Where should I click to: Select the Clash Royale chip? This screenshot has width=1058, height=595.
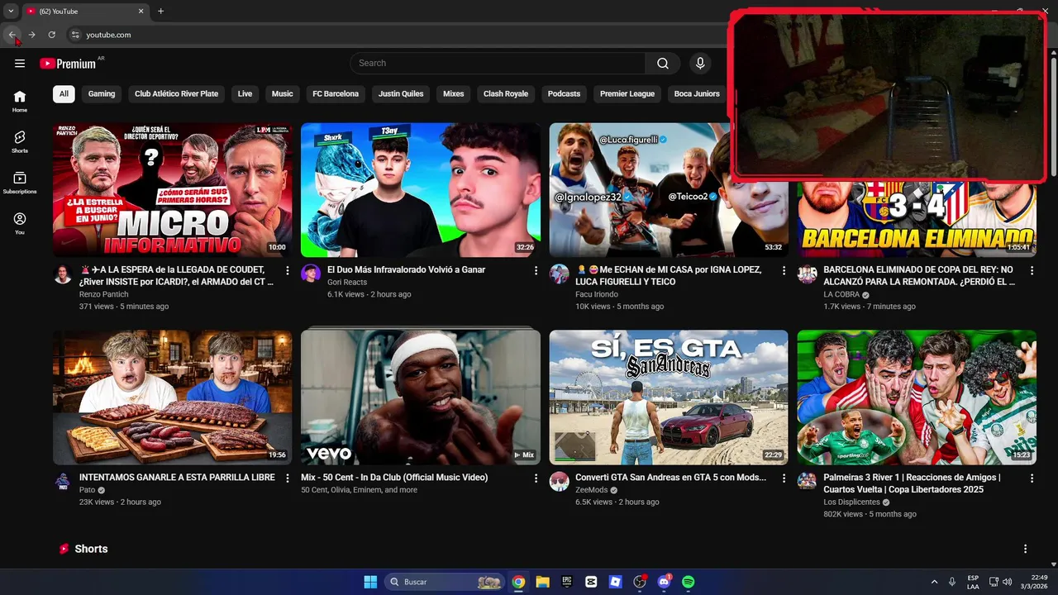(x=506, y=93)
